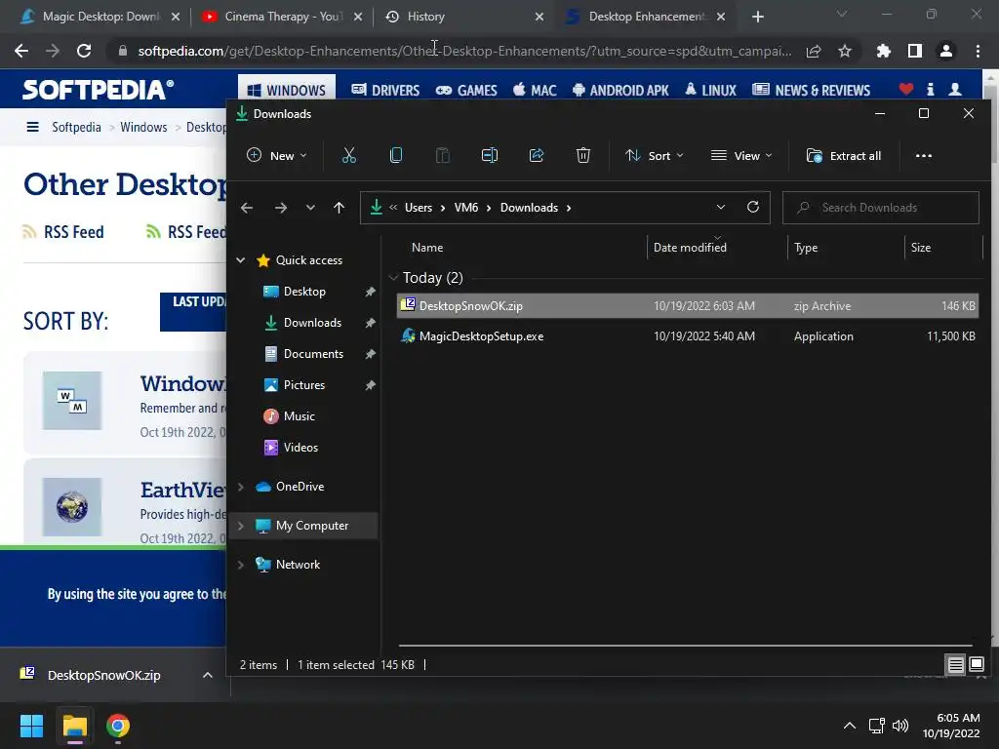Click the Softpedia user account icon

(954, 89)
